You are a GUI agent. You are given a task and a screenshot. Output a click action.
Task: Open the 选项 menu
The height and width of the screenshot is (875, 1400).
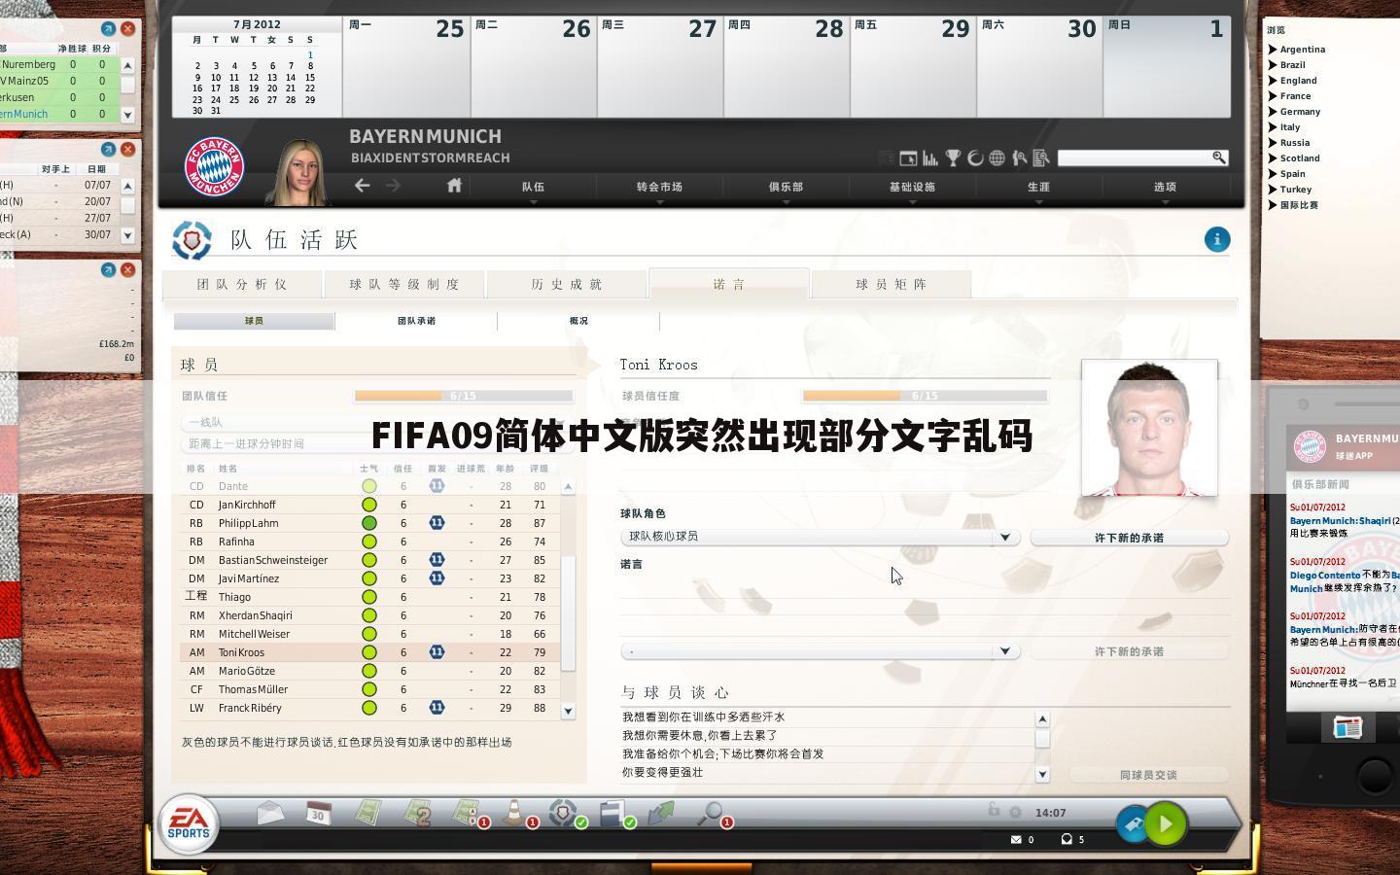pyautogui.click(x=1165, y=187)
